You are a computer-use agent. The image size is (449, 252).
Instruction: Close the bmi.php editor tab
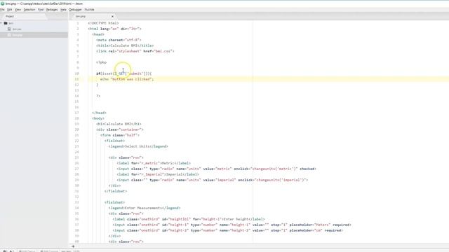pyautogui.click(x=112, y=16)
